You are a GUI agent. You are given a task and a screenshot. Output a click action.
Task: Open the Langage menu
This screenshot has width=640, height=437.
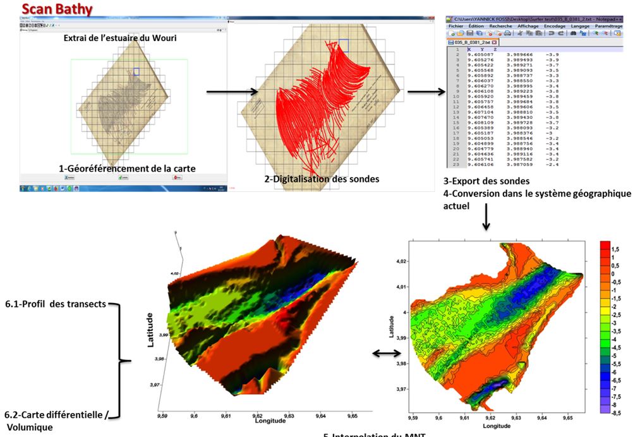pyautogui.click(x=581, y=26)
